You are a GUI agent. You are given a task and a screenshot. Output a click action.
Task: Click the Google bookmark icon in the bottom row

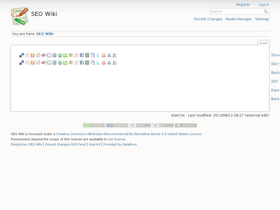point(49,63)
